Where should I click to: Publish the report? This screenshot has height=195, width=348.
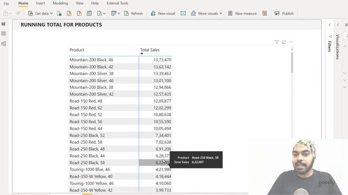point(284,14)
